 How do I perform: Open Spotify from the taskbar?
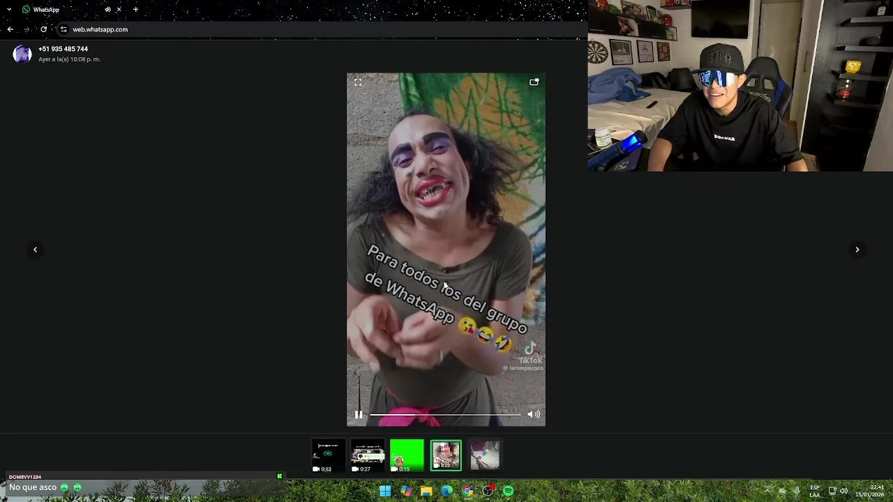click(509, 492)
